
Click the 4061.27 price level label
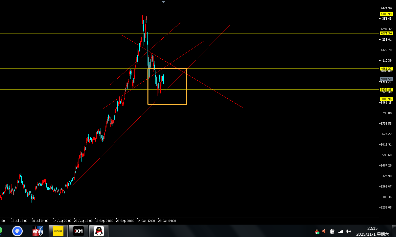(x=386, y=69)
